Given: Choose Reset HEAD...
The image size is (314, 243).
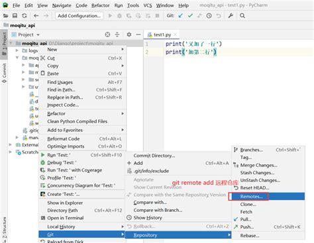Looking at the screenshot, I should click(x=268, y=188).
